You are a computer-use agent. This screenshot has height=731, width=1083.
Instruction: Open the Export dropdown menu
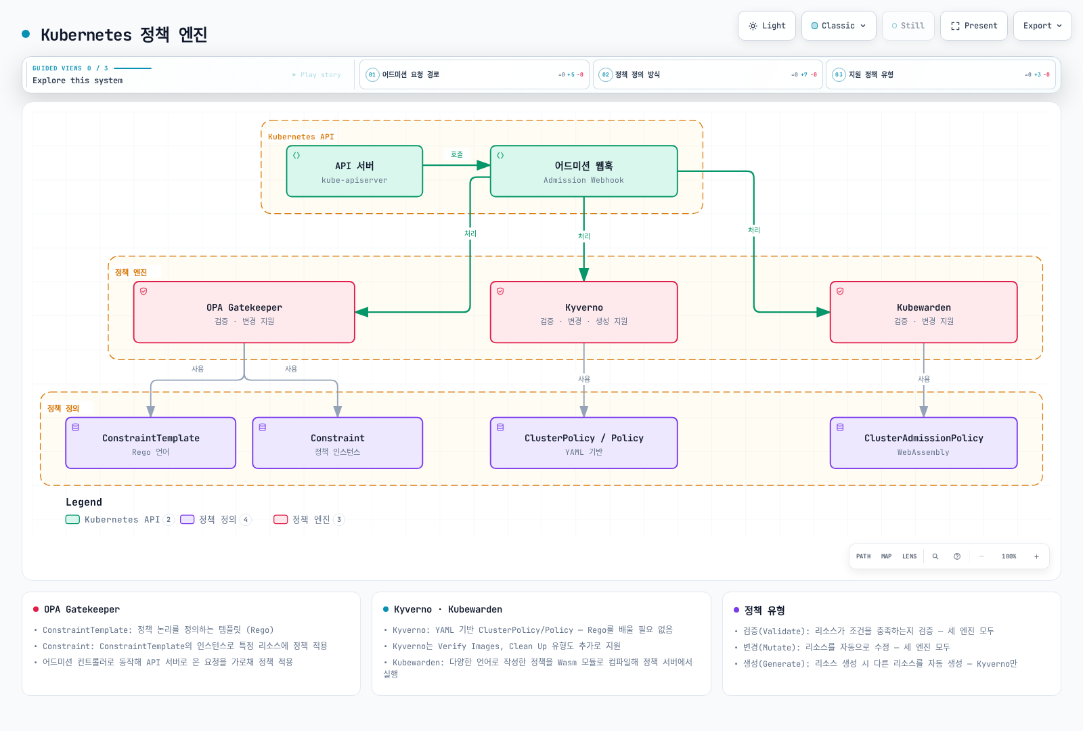pyautogui.click(x=1042, y=26)
